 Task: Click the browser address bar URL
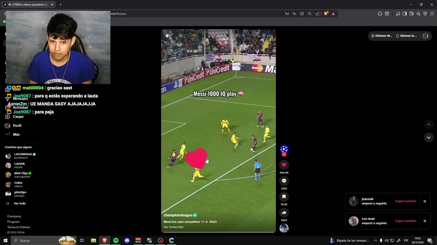(118, 14)
